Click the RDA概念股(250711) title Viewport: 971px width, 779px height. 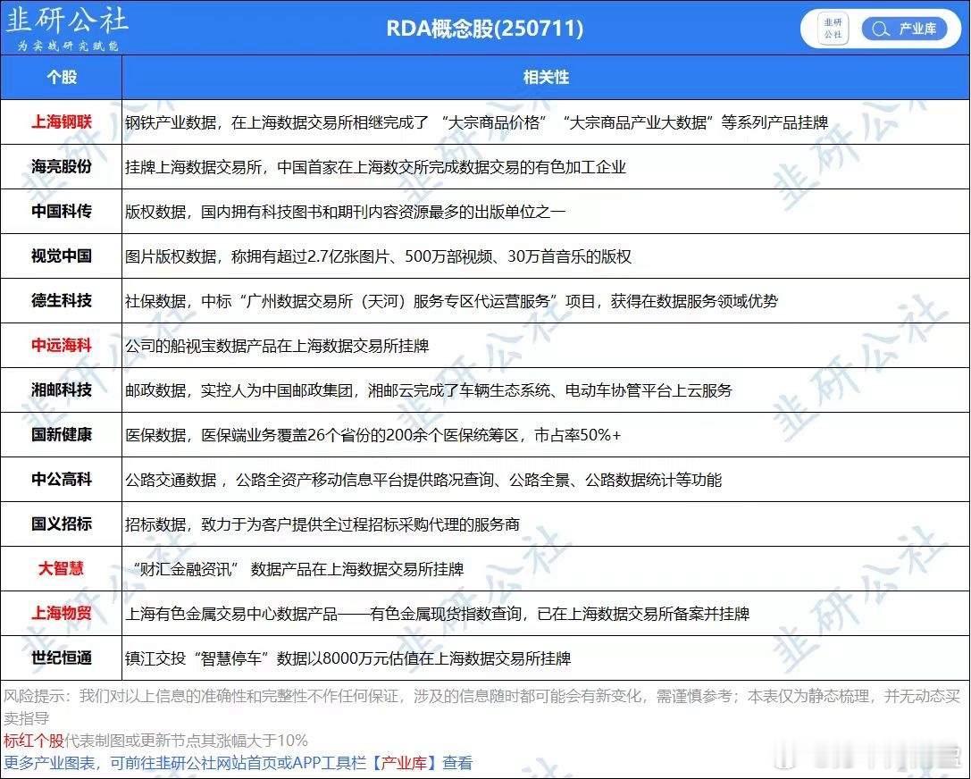(485, 29)
